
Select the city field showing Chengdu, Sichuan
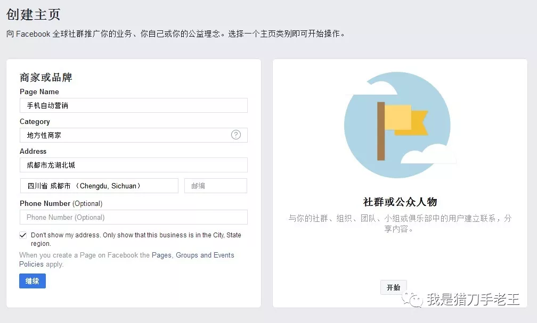tap(99, 186)
